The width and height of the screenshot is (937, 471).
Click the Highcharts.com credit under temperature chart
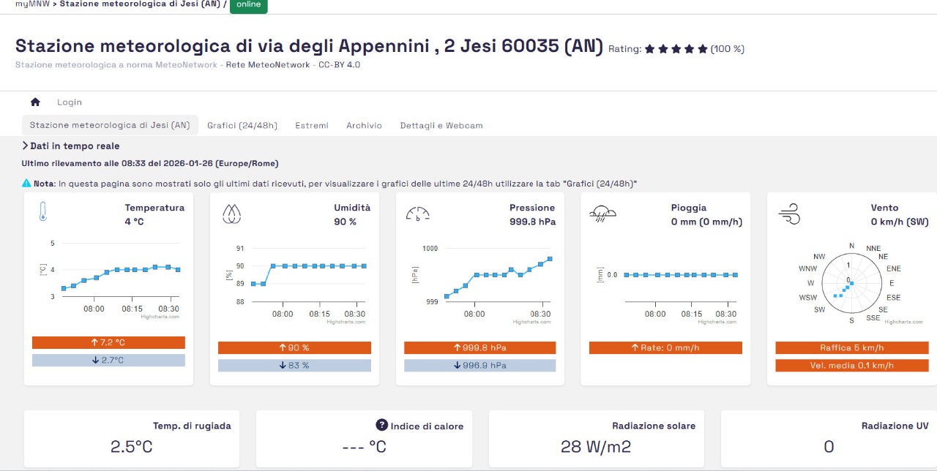(160, 316)
